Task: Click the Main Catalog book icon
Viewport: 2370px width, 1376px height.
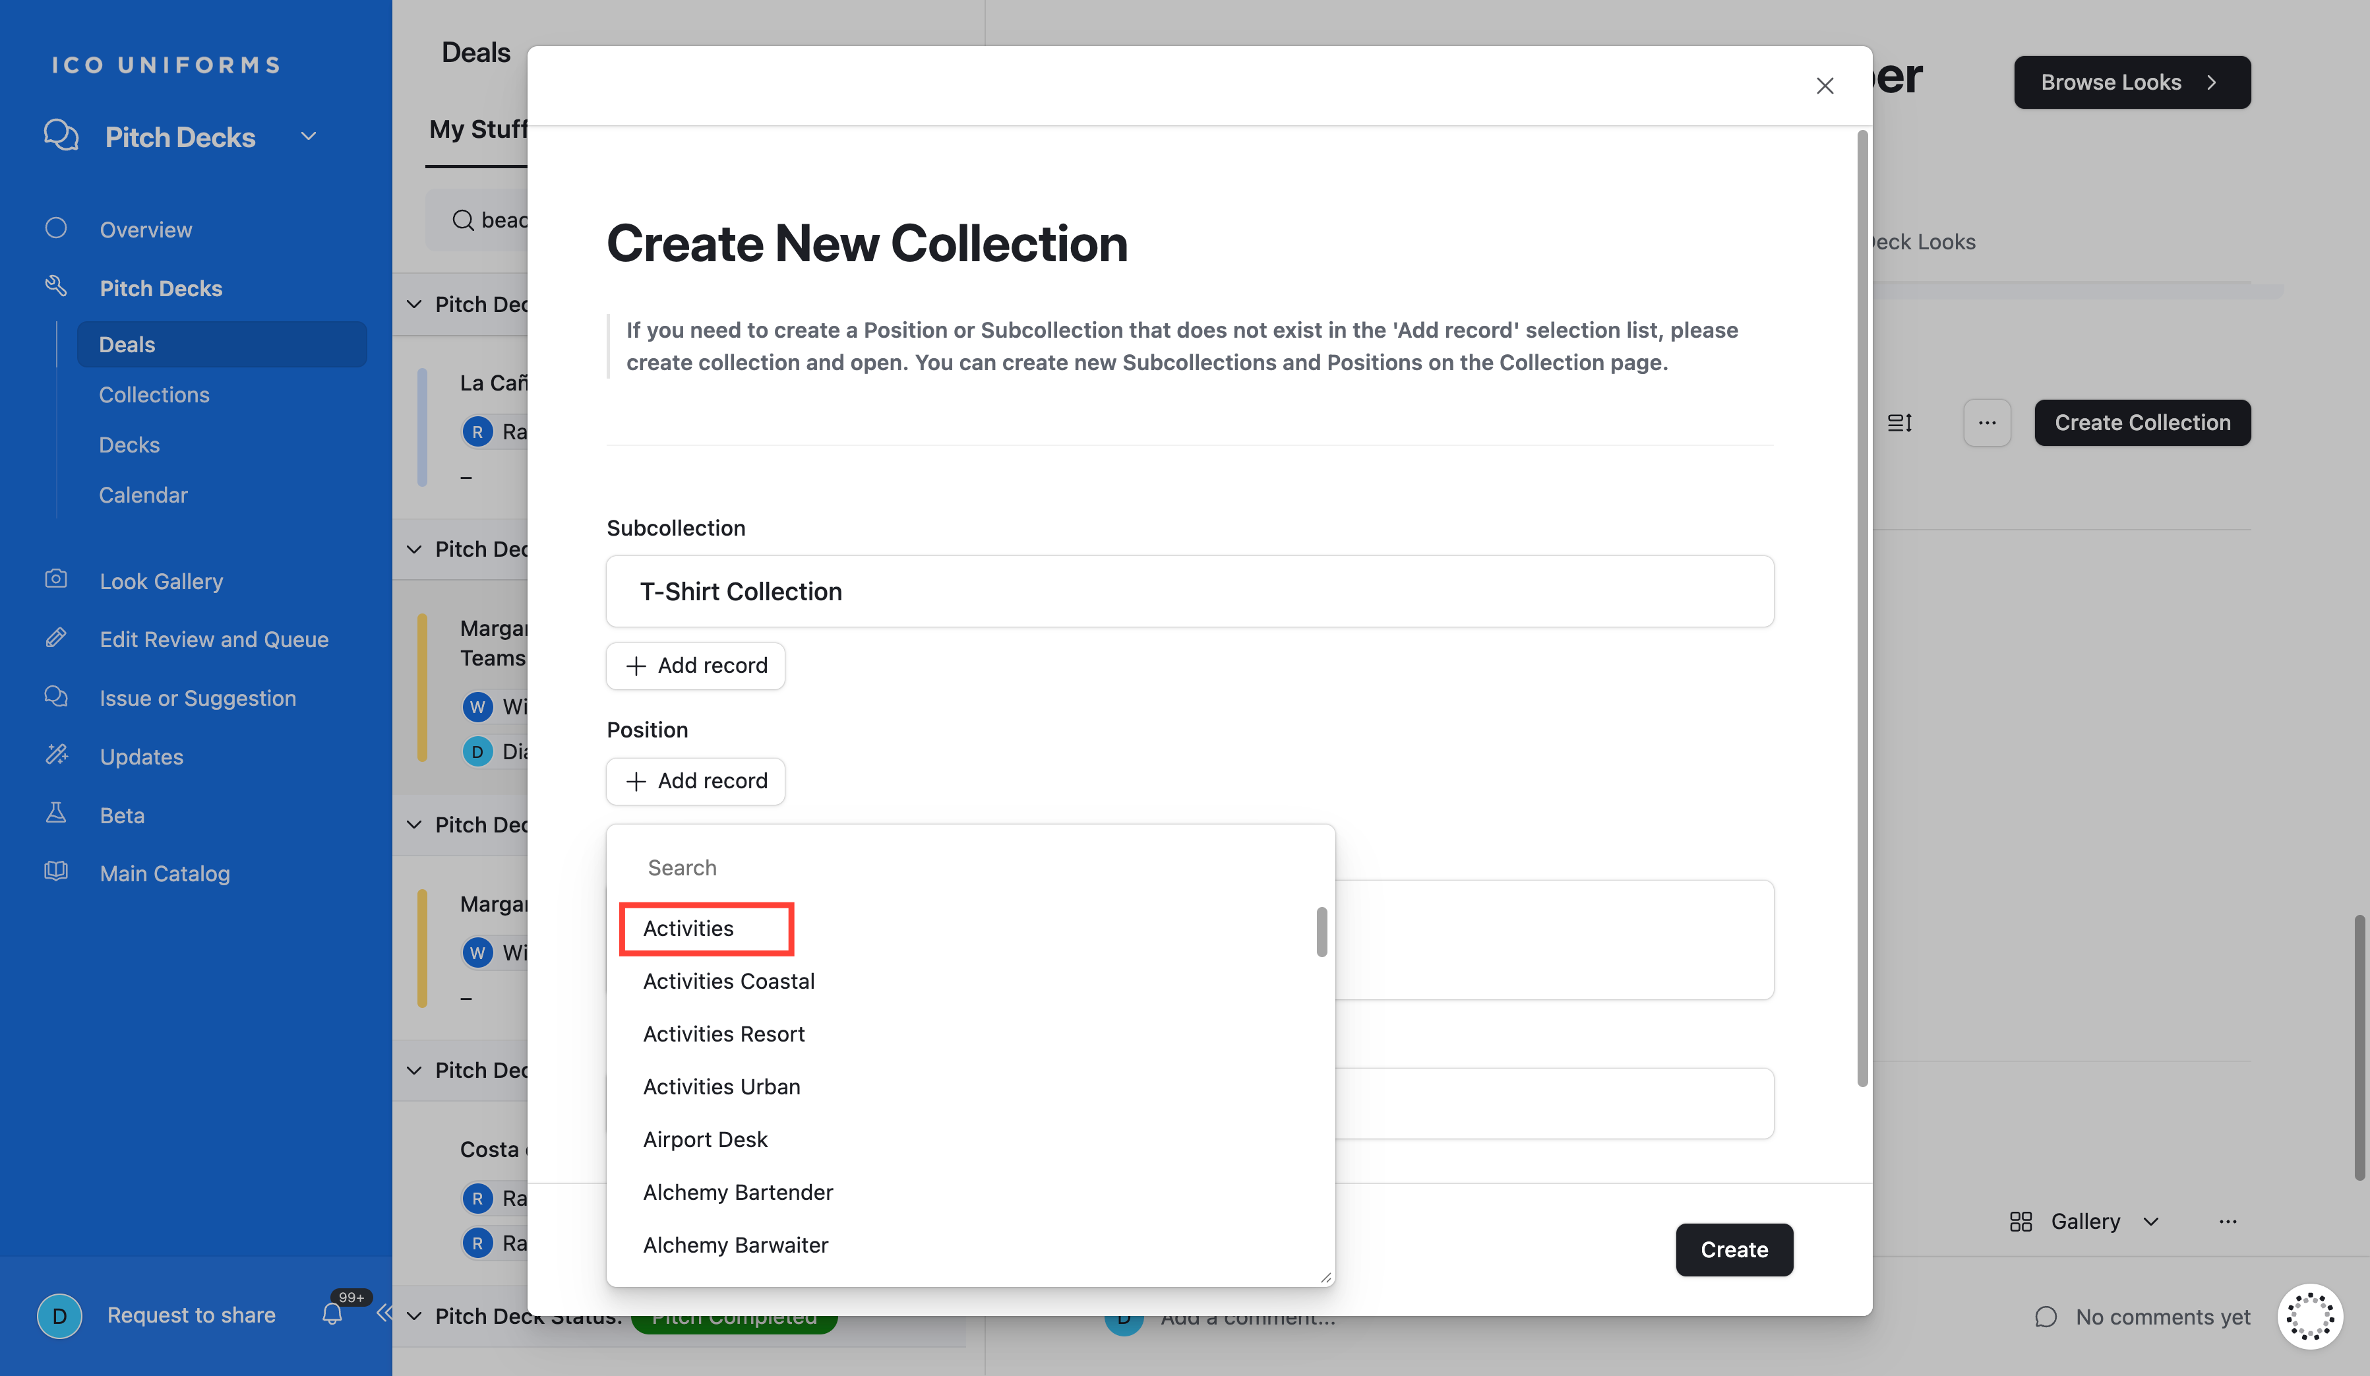Action: coord(57,872)
